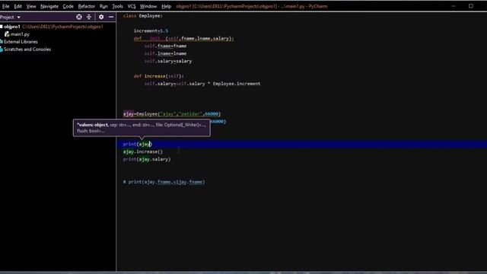487x274 pixels.
Task: Click the commented print(ajay.fname...) line
Action: click(164, 182)
